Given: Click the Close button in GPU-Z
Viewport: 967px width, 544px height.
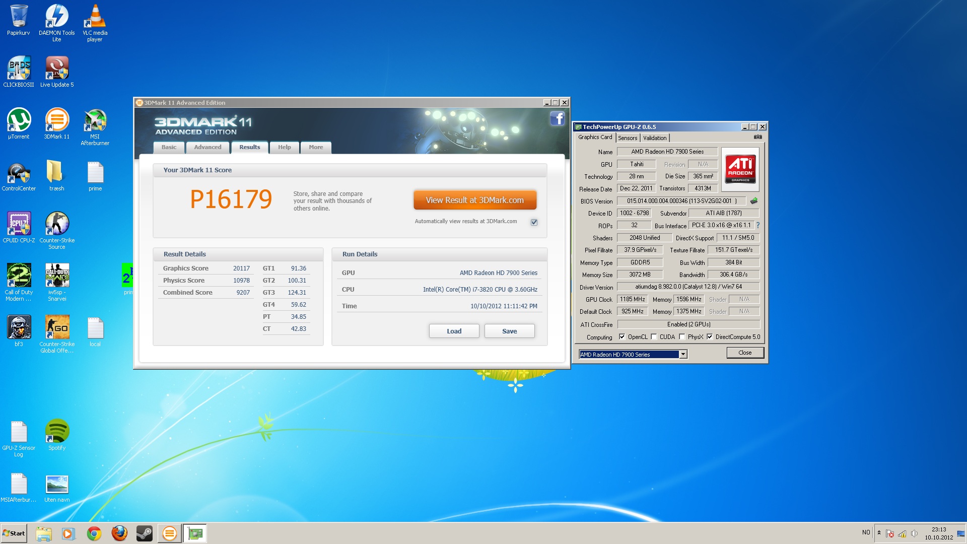Looking at the screenshot, I should click(x=745, y=353).
